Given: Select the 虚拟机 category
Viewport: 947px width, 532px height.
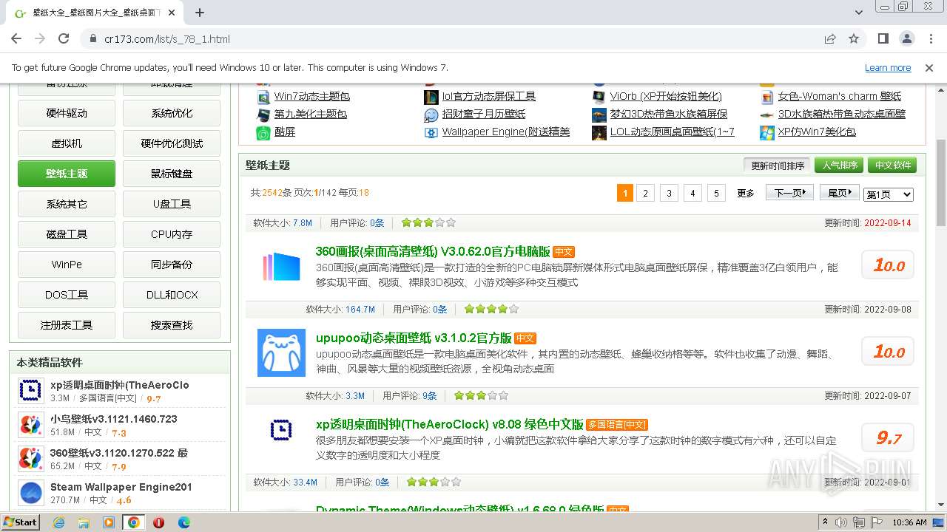Looking at the screenshot, I should (67, 143).
